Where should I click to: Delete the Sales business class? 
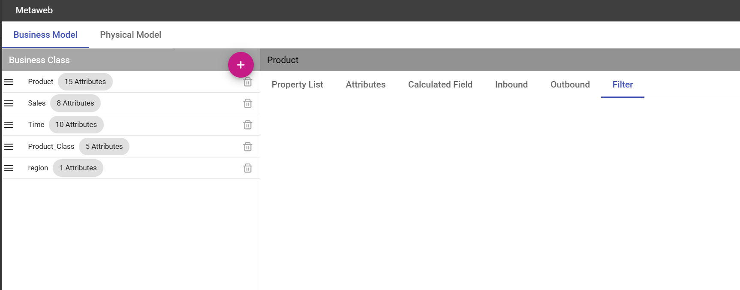click(248, 103)
